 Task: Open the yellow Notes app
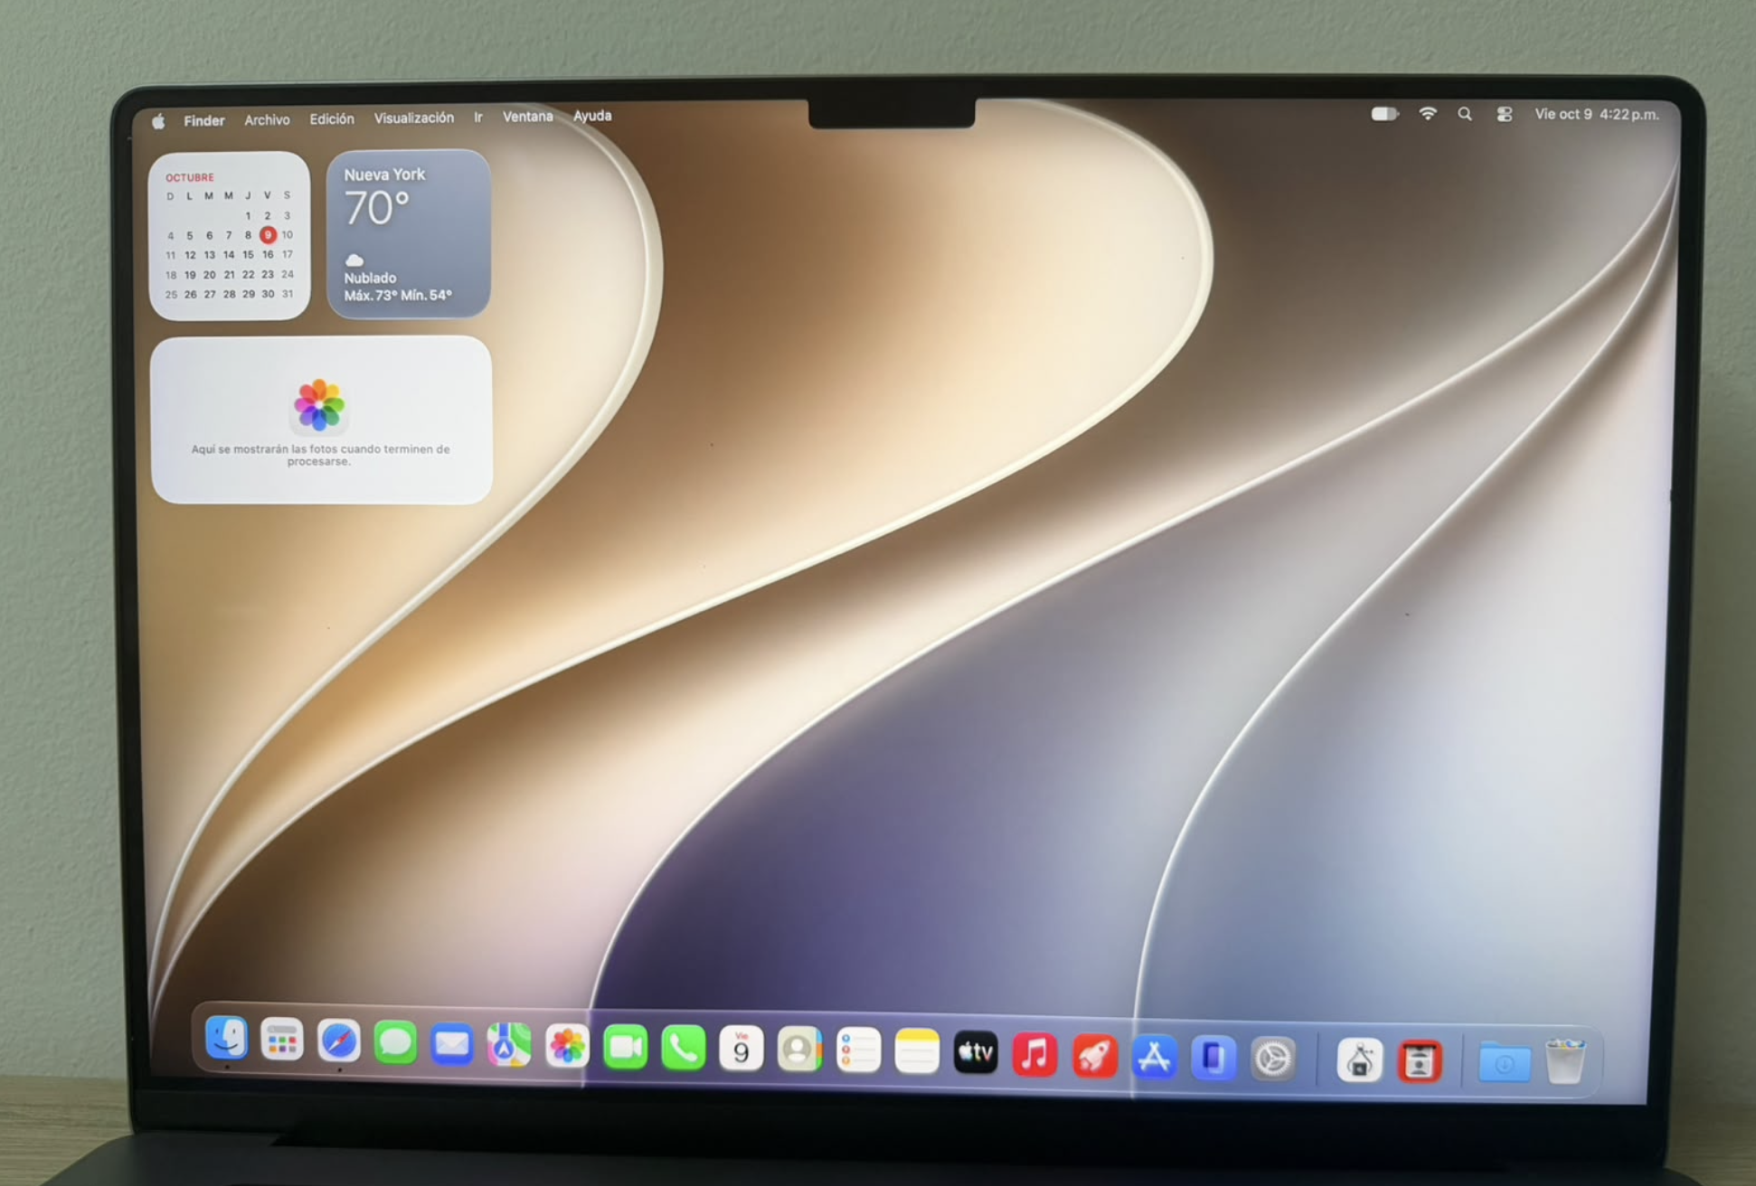[x=917, y=1052]
